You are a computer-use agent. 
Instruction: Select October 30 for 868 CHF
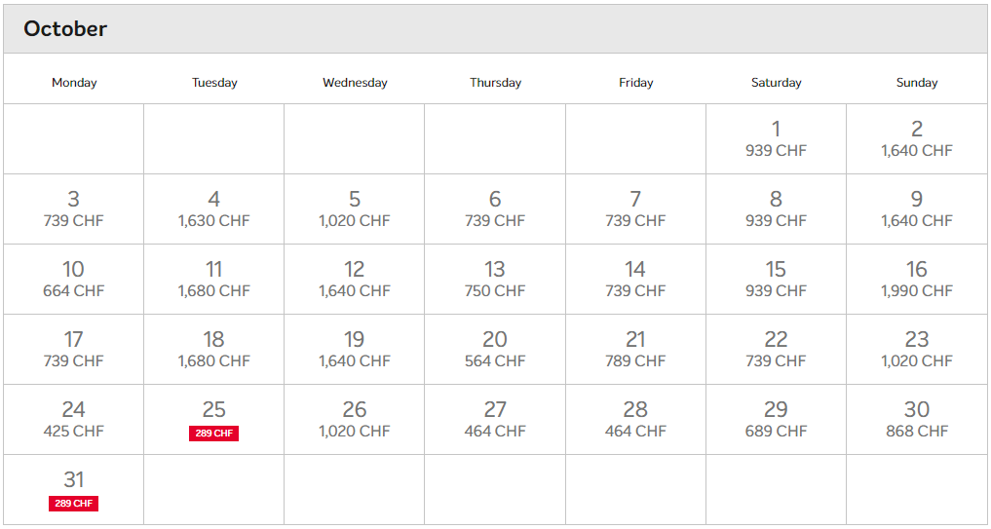click(x=916, y=419)
